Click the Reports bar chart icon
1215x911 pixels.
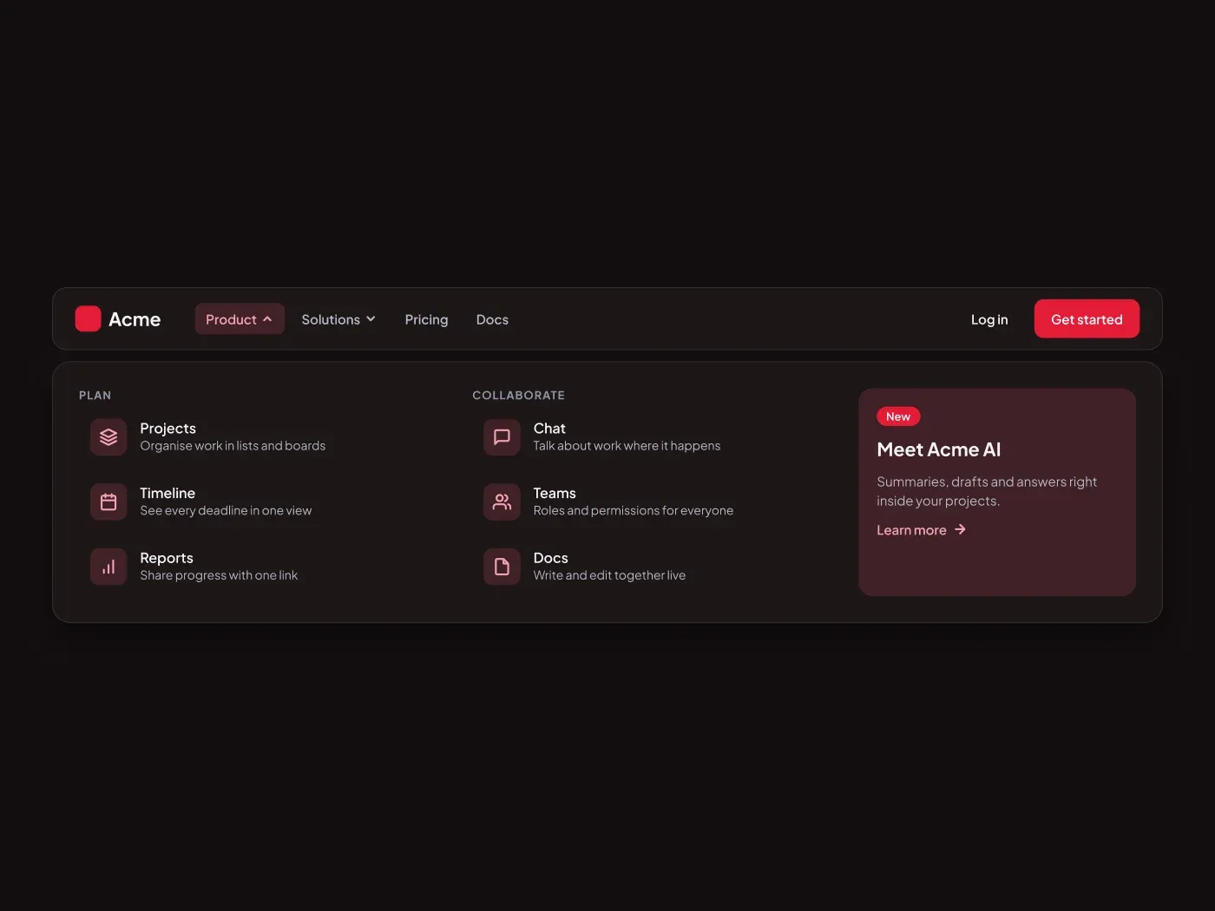point(108,567)
